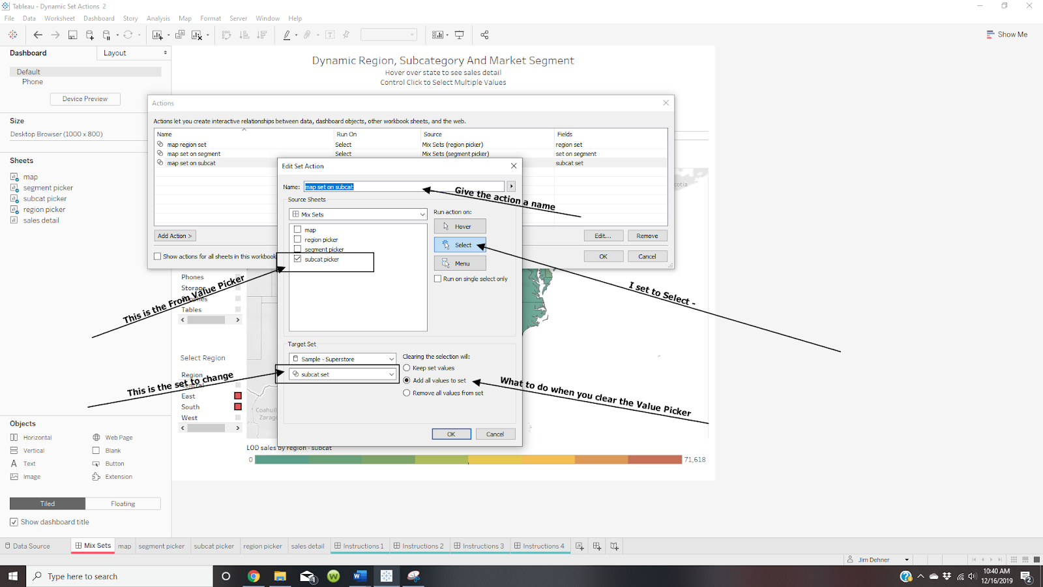Click the Swap Rows and Columns icon
The width and height of the screenshot is (1043, 587).
[226, 35]
